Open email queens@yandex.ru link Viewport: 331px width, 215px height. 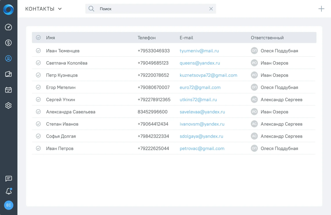tap(200, 63)
